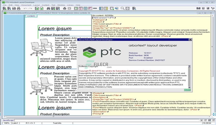Click the <Pricing> tag in XML pane

(x=97, y=114)
